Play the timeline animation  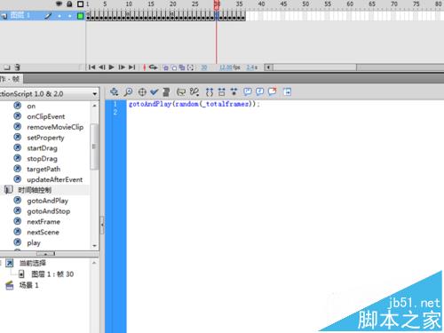pos(111,67)
